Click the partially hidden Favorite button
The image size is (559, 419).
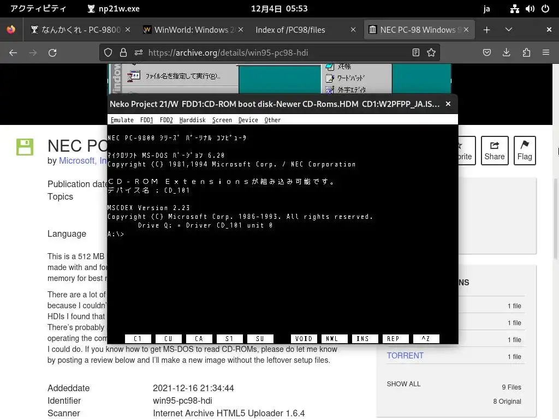[x=467, y=151]
